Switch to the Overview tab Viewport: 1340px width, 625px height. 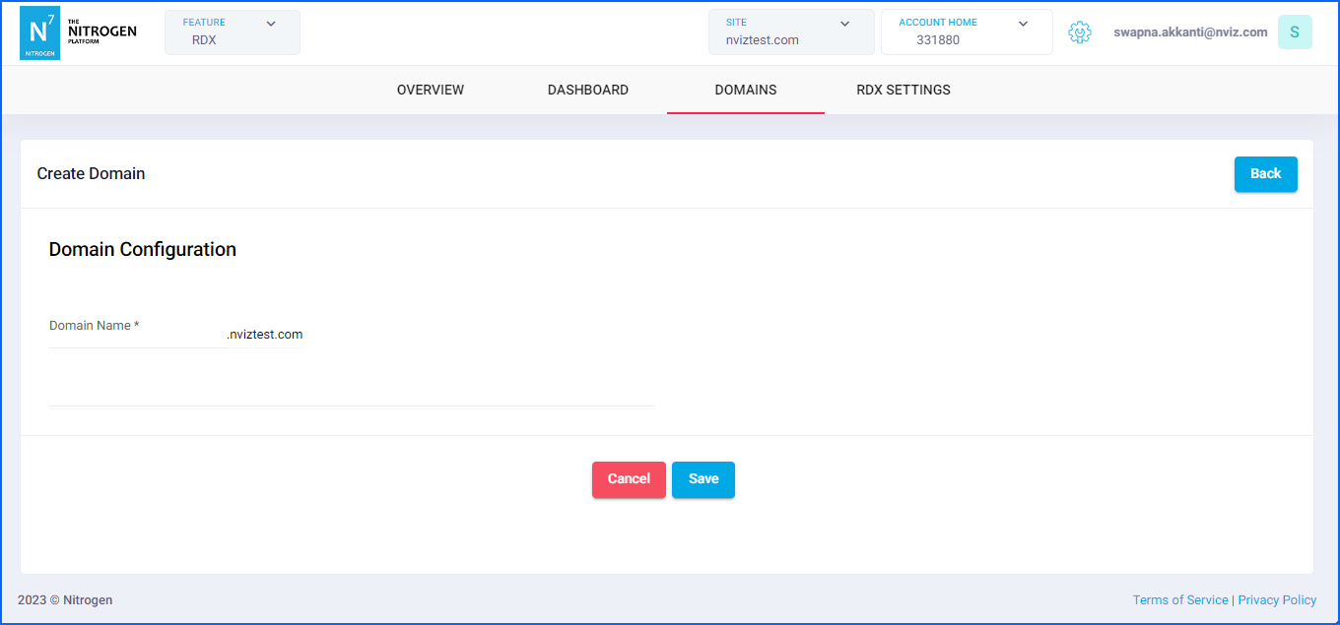[x=431, y=90]
